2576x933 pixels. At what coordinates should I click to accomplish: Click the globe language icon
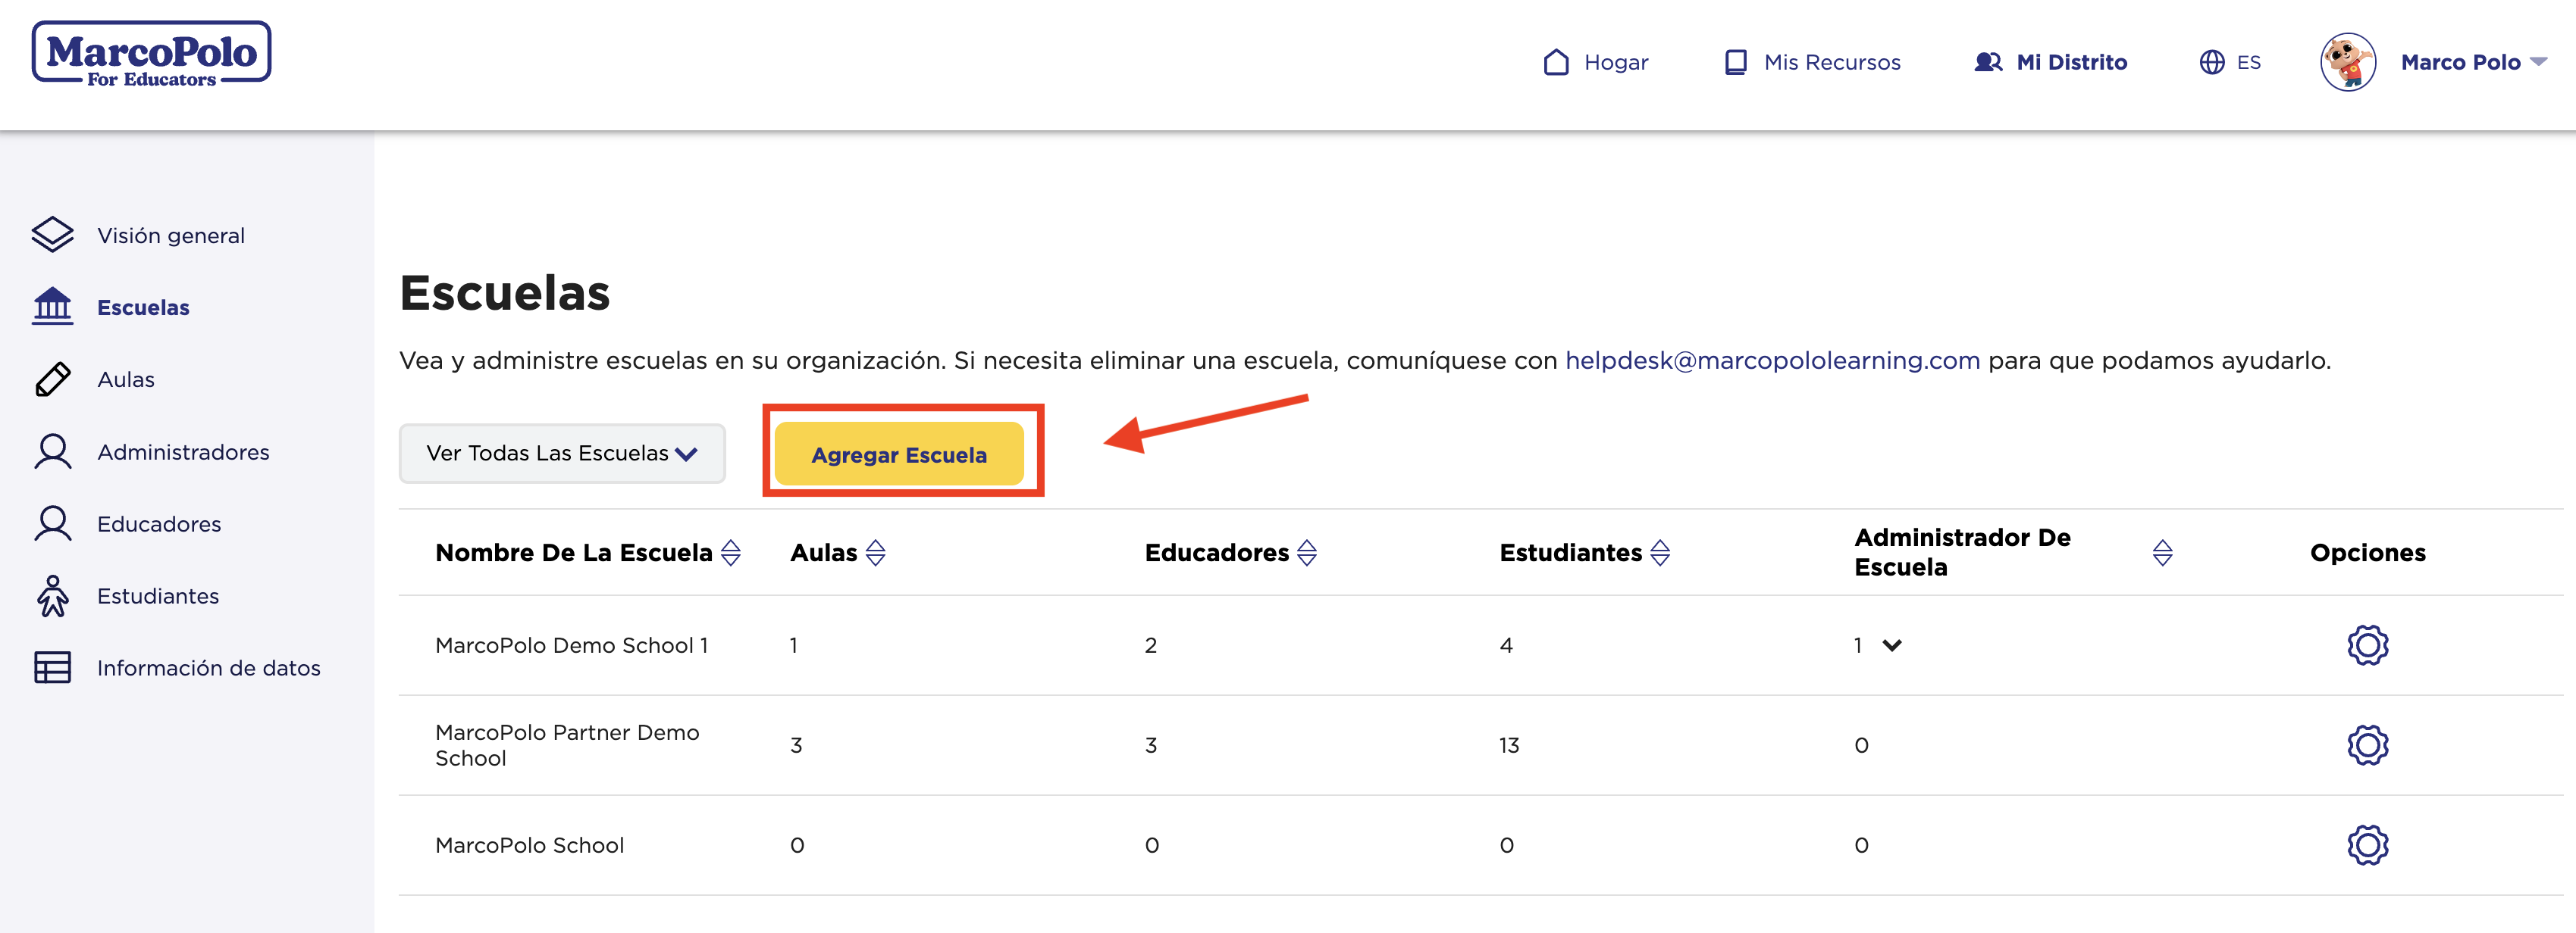pos(2212,62)
